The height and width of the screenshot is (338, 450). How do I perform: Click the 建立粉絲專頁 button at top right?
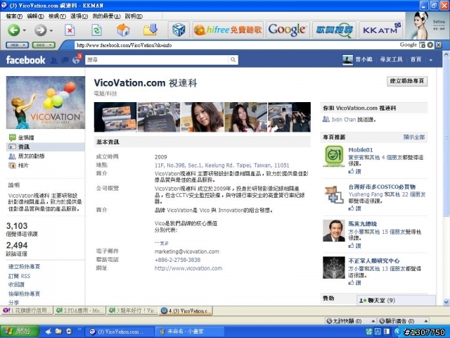coord(407,81)
